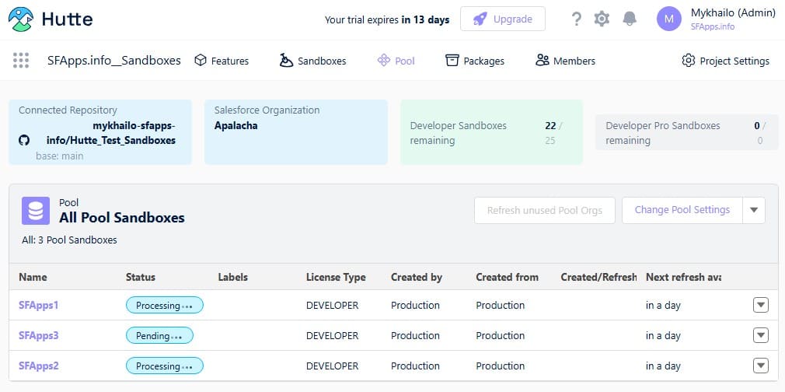785x392 pixels.
Task: Click the Created from column header
Action: (508, 277)
